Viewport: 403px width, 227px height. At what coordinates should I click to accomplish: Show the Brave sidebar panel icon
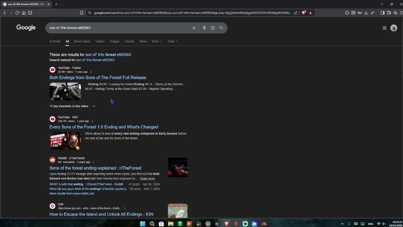point(383,13)
